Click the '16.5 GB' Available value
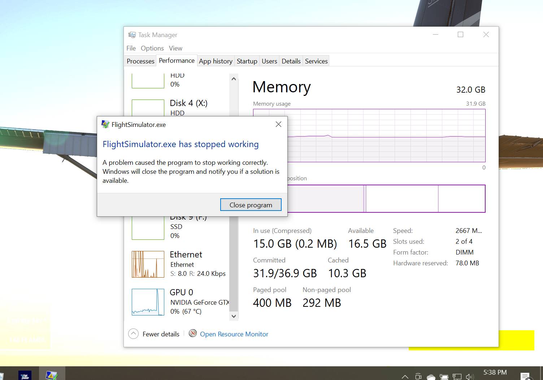 367,244
